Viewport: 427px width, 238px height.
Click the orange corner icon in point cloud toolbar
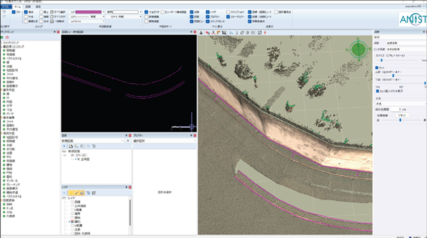pos(219,33)
